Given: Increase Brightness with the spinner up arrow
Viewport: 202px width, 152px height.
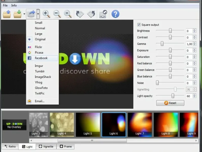Looking at the screenshot, I should click(x=194, y=30).
